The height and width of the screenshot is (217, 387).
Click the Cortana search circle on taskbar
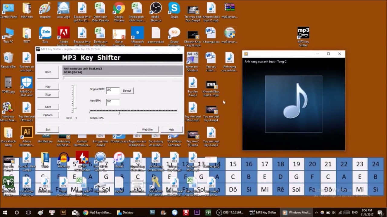[x=17, y=212]
